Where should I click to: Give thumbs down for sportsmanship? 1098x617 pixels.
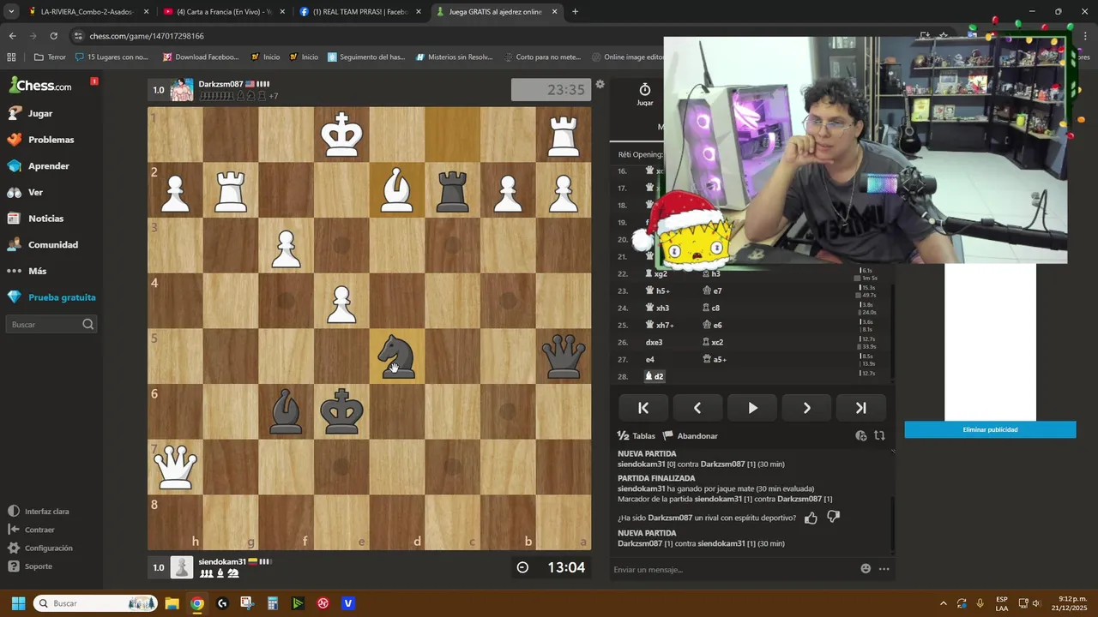click(833, 518)
